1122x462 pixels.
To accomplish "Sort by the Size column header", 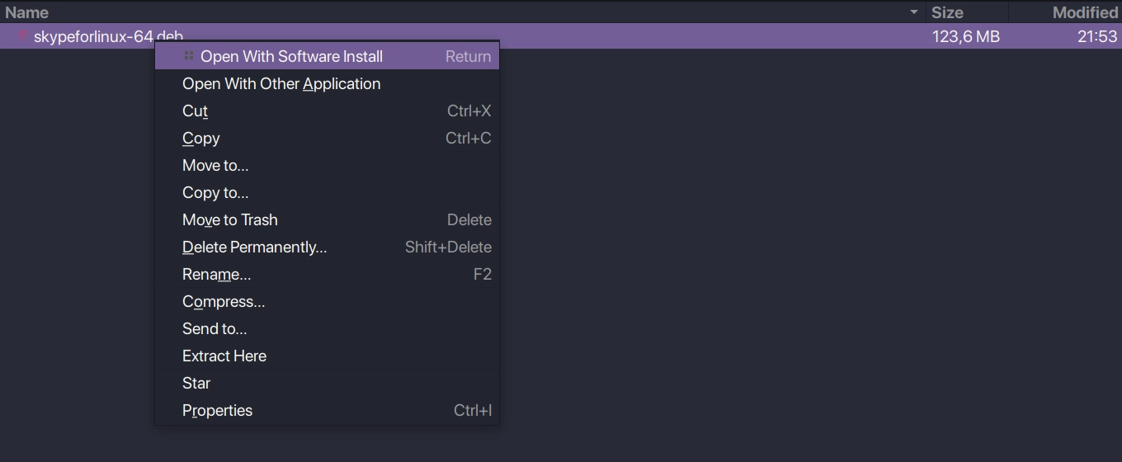I will (967, 12).
